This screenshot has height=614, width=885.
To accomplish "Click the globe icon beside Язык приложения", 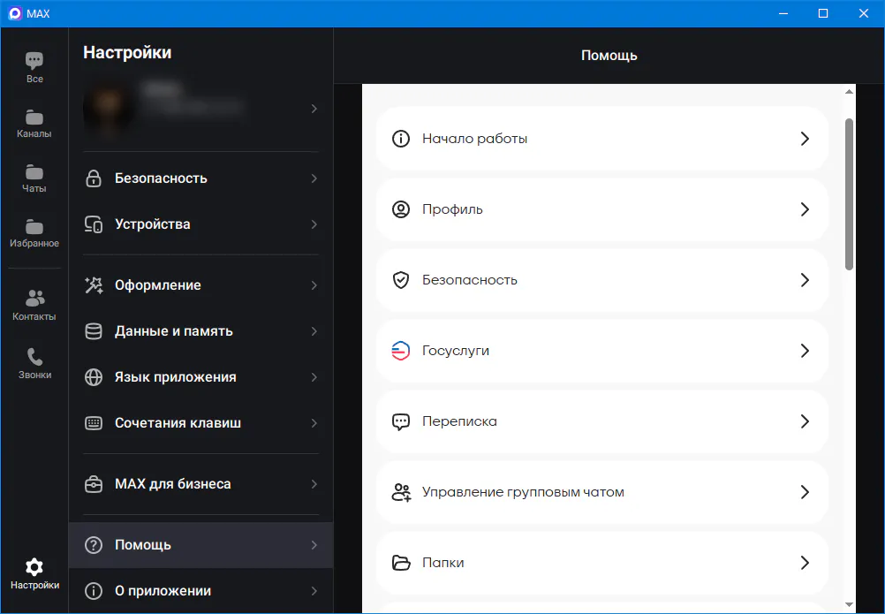I will (93, 377).
